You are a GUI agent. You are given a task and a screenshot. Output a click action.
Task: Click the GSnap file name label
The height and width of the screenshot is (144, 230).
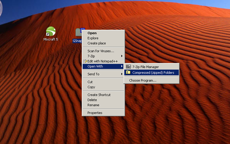(x=77, y=41)
